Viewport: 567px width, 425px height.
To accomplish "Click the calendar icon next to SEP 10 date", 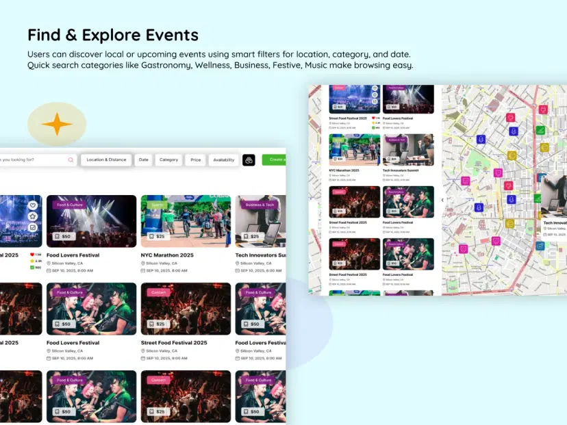I will (x=142, y=271).
